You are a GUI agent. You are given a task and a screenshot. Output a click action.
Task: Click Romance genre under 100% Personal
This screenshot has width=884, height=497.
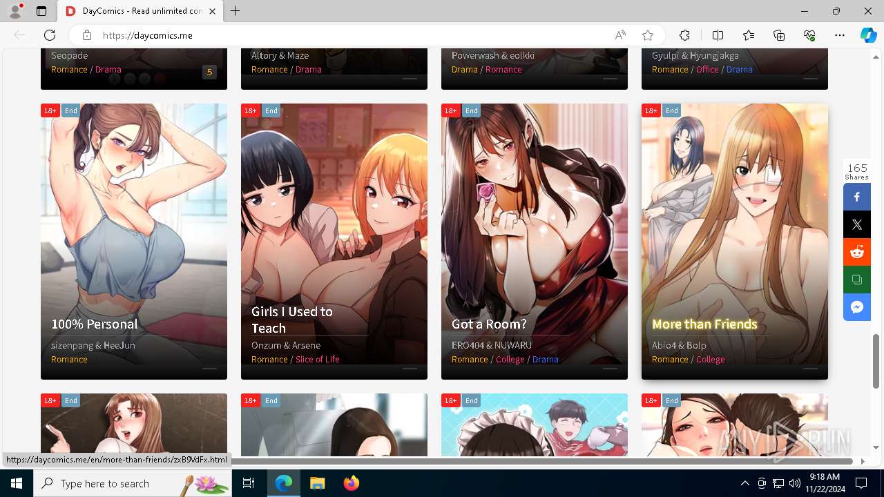[x=69, y=359]
